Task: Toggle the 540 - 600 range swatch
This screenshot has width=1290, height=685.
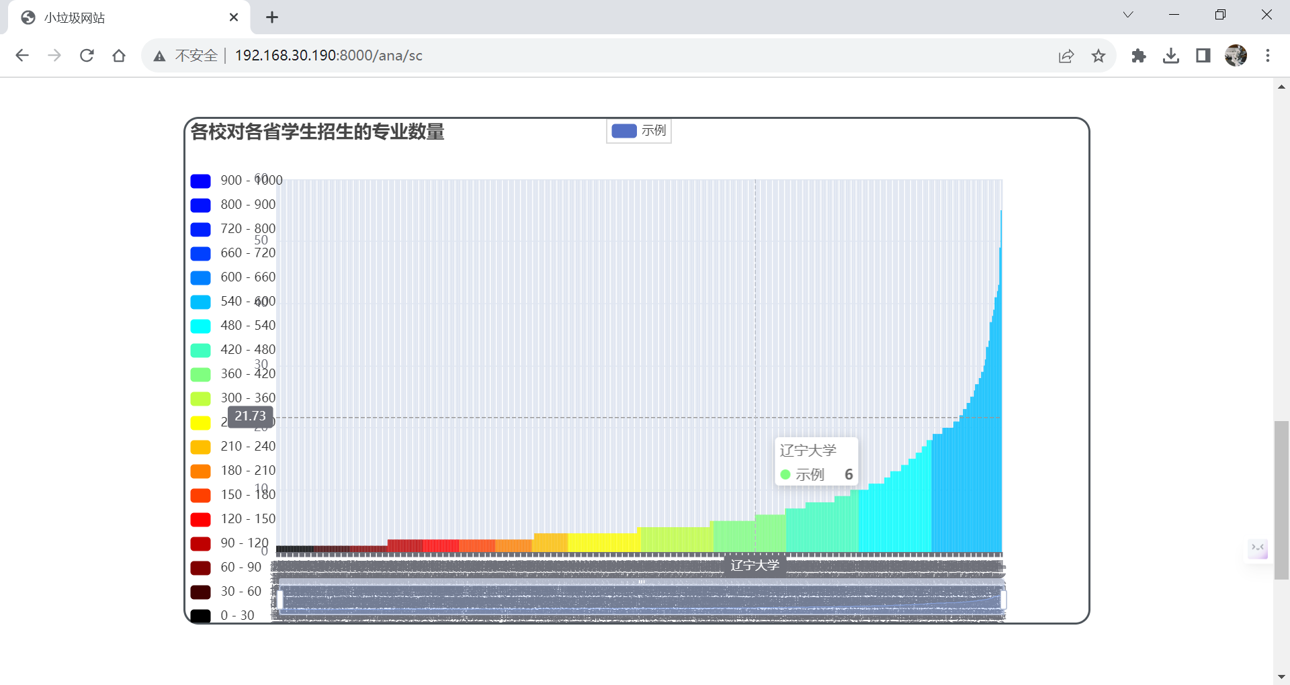Action: click(201, 302)
